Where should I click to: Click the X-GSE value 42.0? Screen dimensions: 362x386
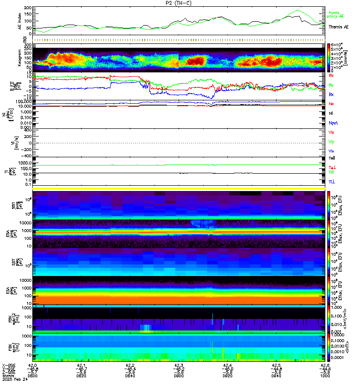pyautogui.click(x=32, y=365)
